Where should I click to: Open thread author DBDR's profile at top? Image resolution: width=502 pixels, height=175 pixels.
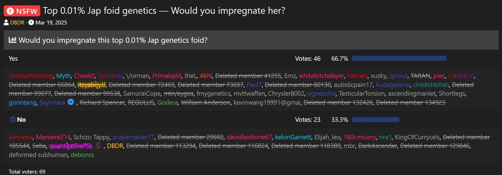click(17, 23)
